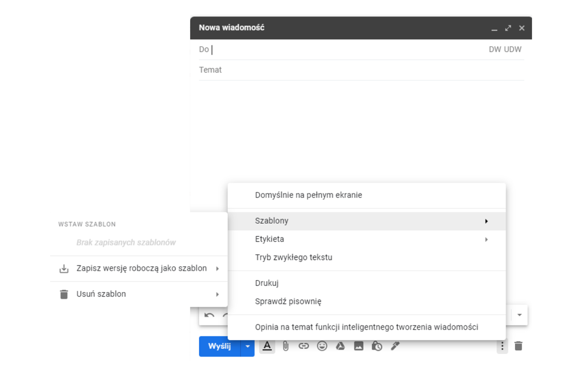The width and height of the screenshot is (578, 385).
Task: Expand Zapisz wersję roboczą jako szablon
Action: [139, 269]
